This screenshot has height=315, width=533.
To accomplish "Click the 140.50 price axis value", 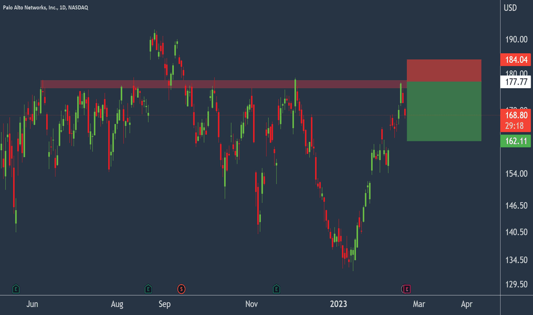I will tap(516, 233).
